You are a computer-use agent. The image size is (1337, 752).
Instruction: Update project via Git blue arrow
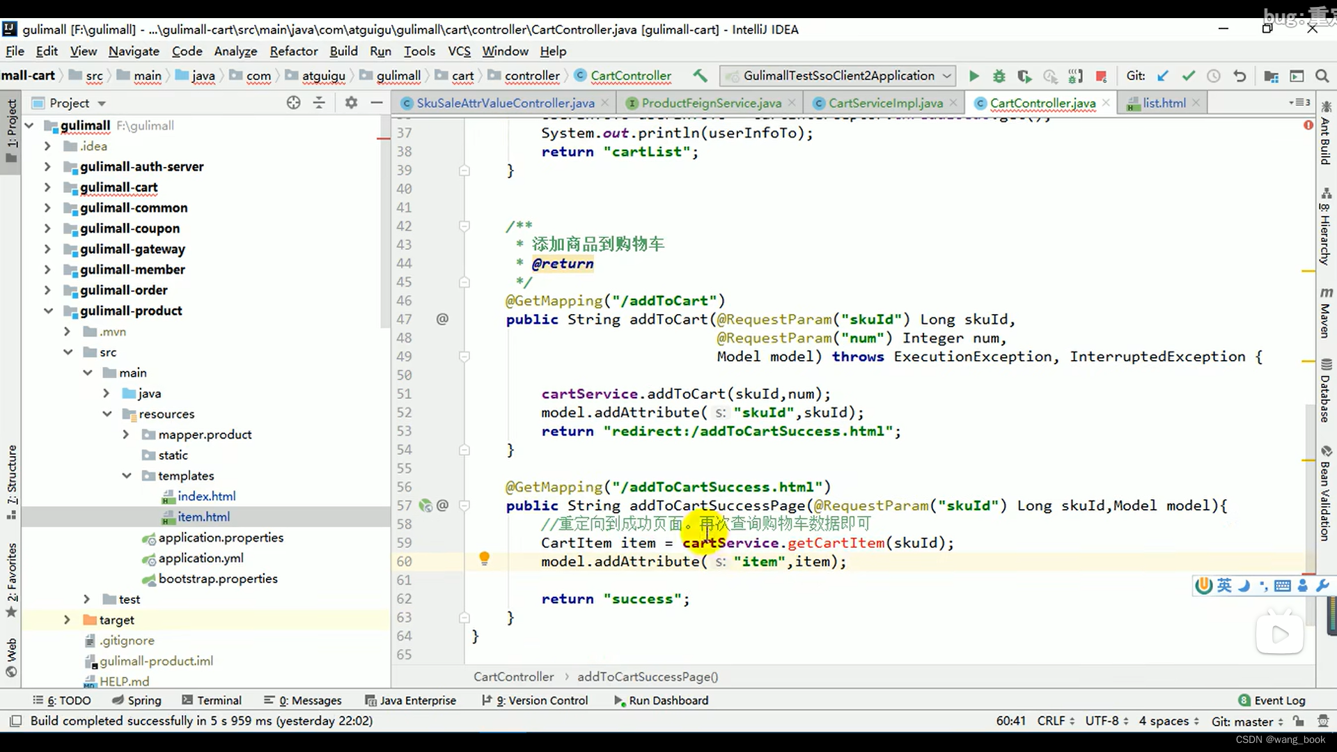(1162, 76)
